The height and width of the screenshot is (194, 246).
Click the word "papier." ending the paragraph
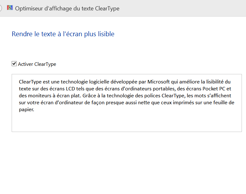click(26, 110)
